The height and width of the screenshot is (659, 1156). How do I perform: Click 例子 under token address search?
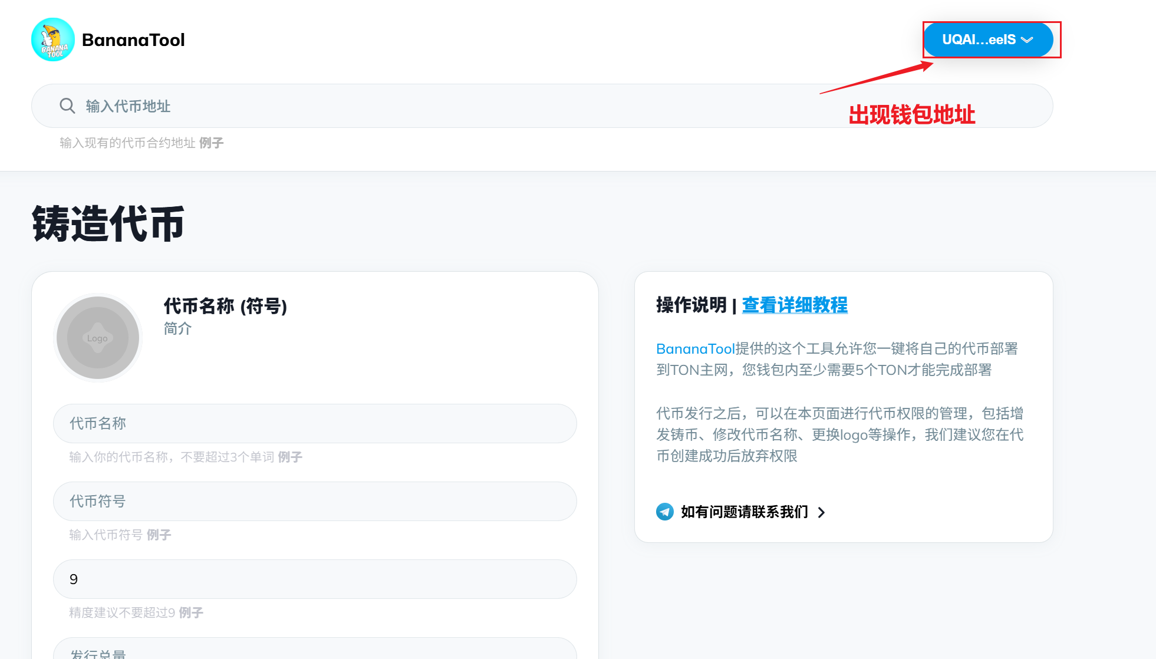(x=211, y=143)
